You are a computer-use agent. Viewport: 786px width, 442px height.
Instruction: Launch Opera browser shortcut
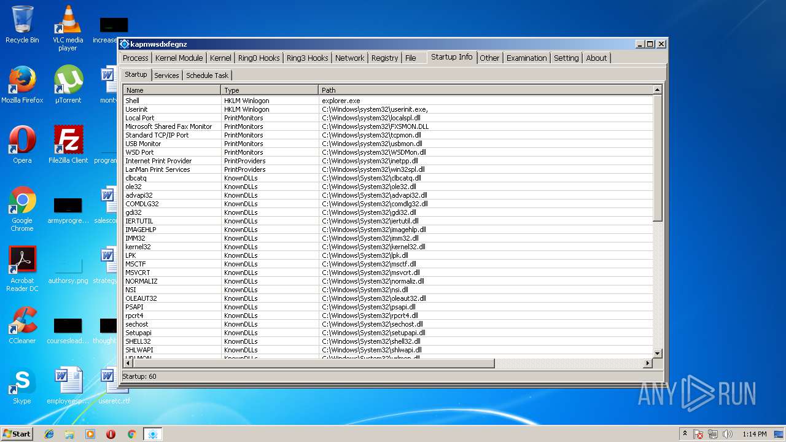click(x=22, y=145)
